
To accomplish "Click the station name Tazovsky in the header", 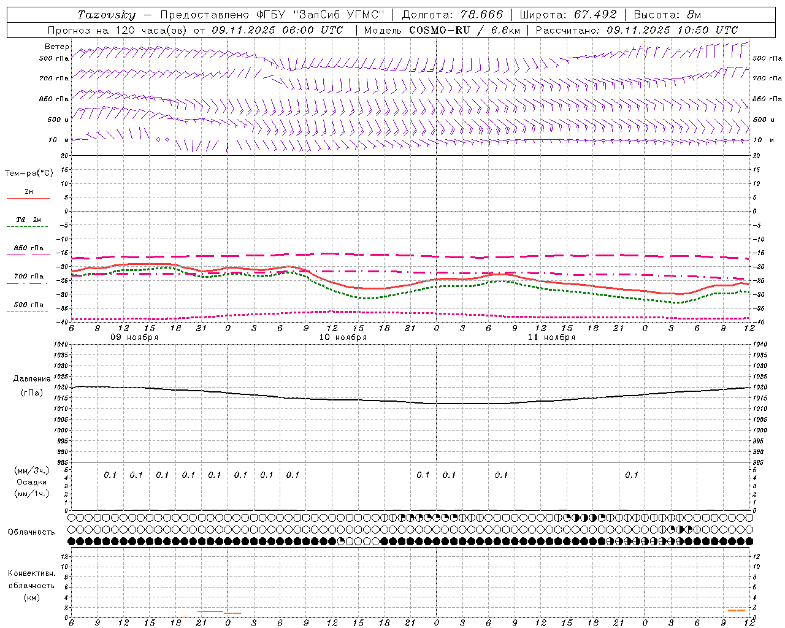I will click(x=107, y=15).
